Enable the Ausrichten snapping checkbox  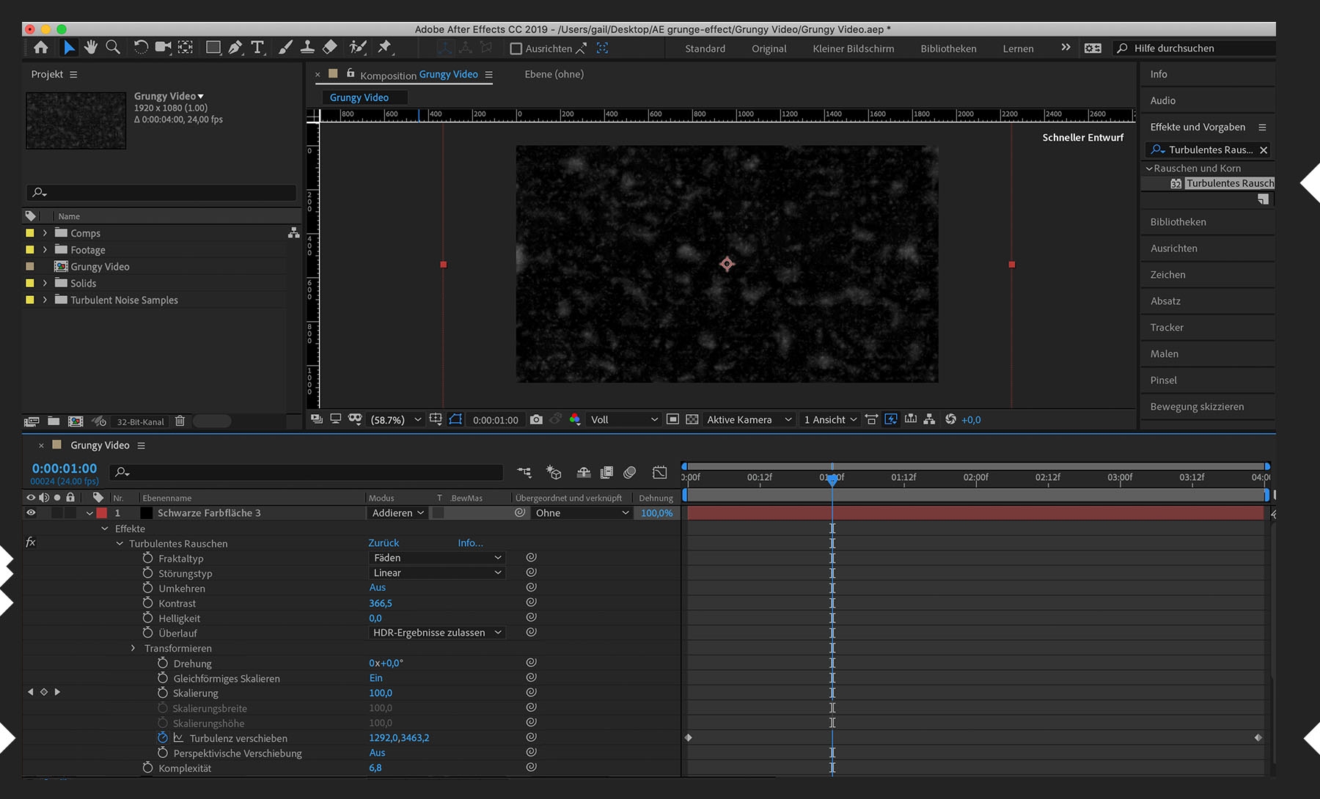516,48
